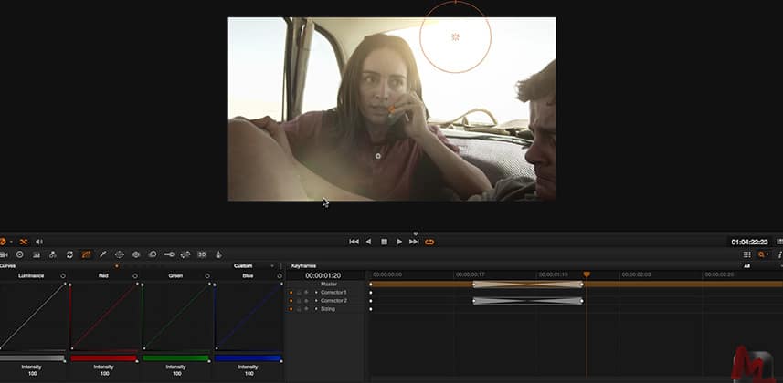Open the Power Window palette
The image size is (783, 383).
pos(120,254)
